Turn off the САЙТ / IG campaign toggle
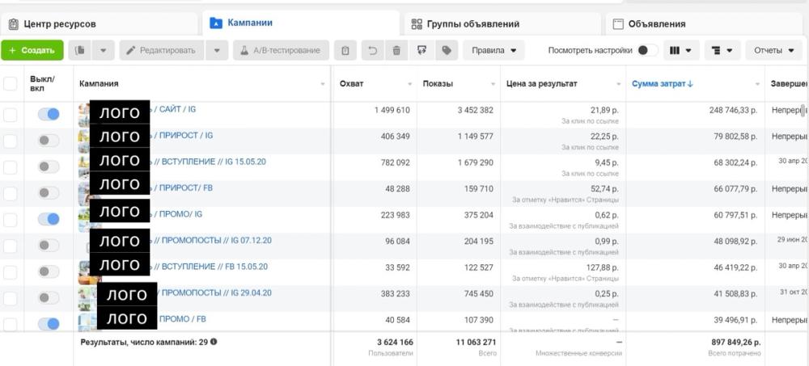This screenshot has width=809, height=366. point(49,115)
